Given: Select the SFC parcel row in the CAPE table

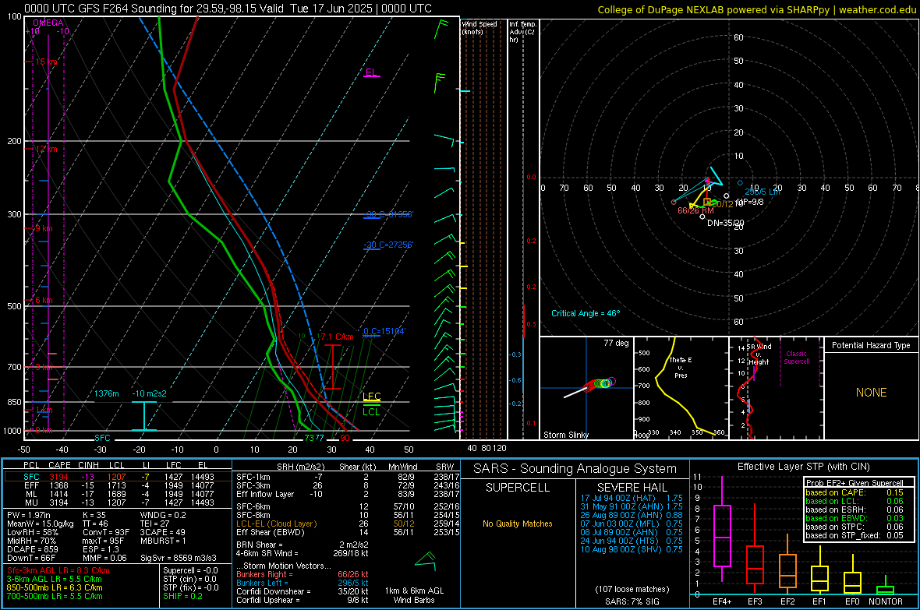Looking at the screenshot, I should (x=118, y=477).
